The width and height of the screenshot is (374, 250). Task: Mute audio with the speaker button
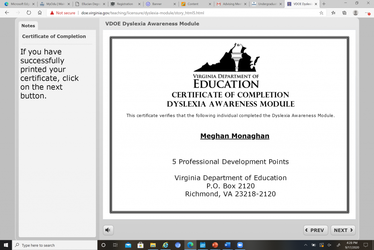(108, 230)
